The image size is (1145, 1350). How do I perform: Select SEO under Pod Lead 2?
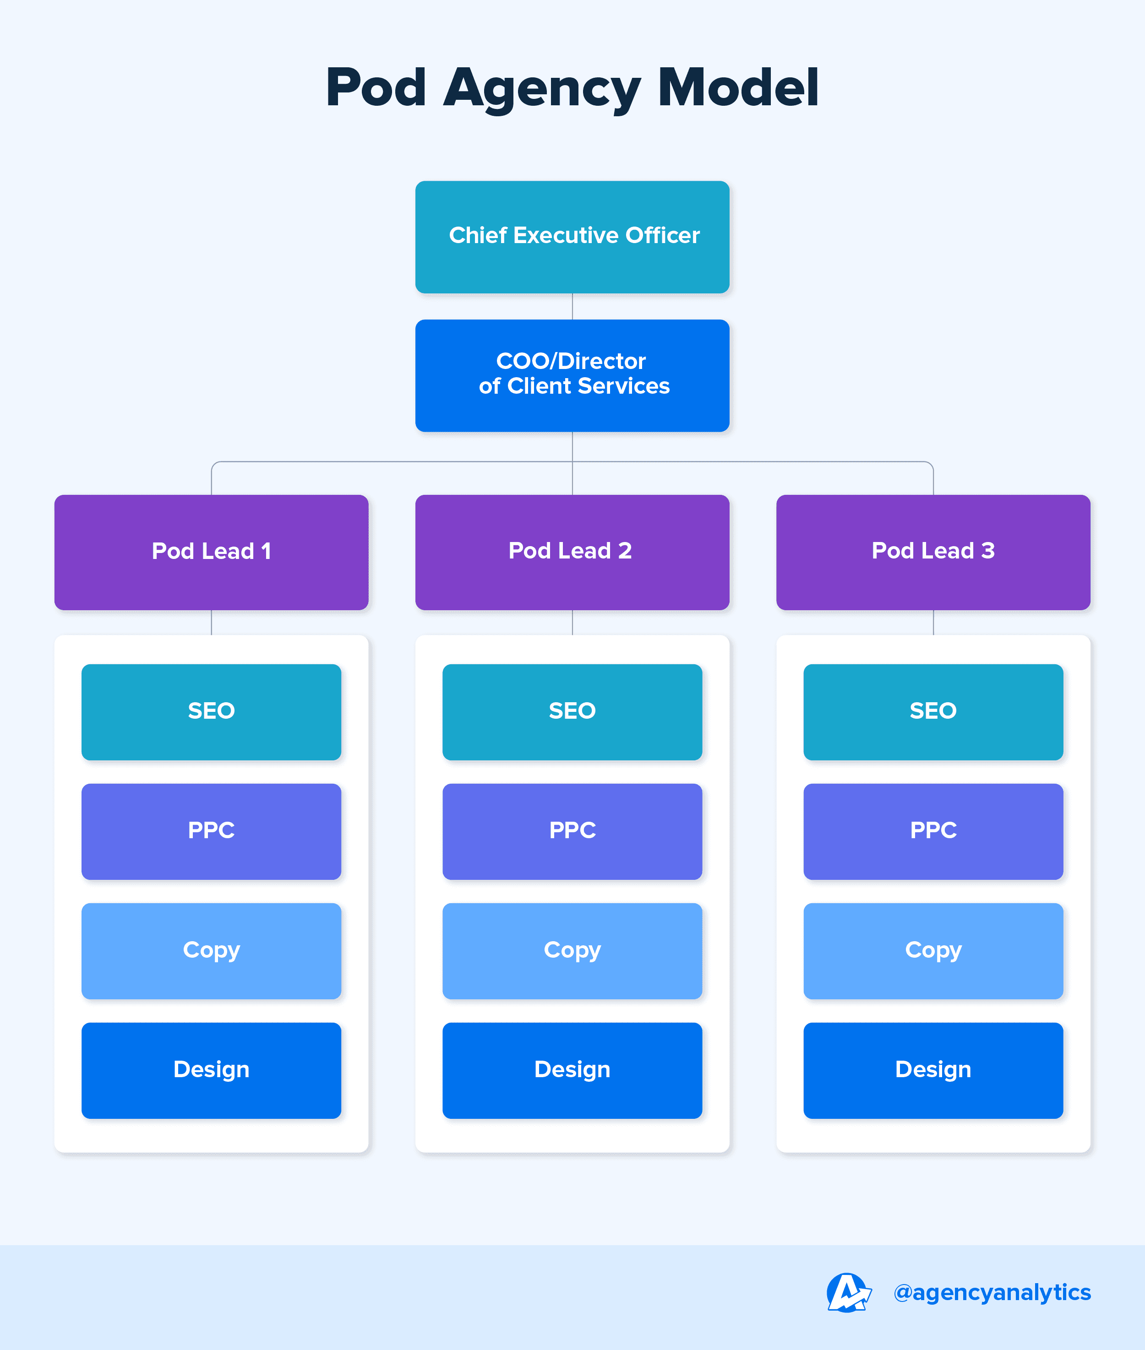coord(572,712)
